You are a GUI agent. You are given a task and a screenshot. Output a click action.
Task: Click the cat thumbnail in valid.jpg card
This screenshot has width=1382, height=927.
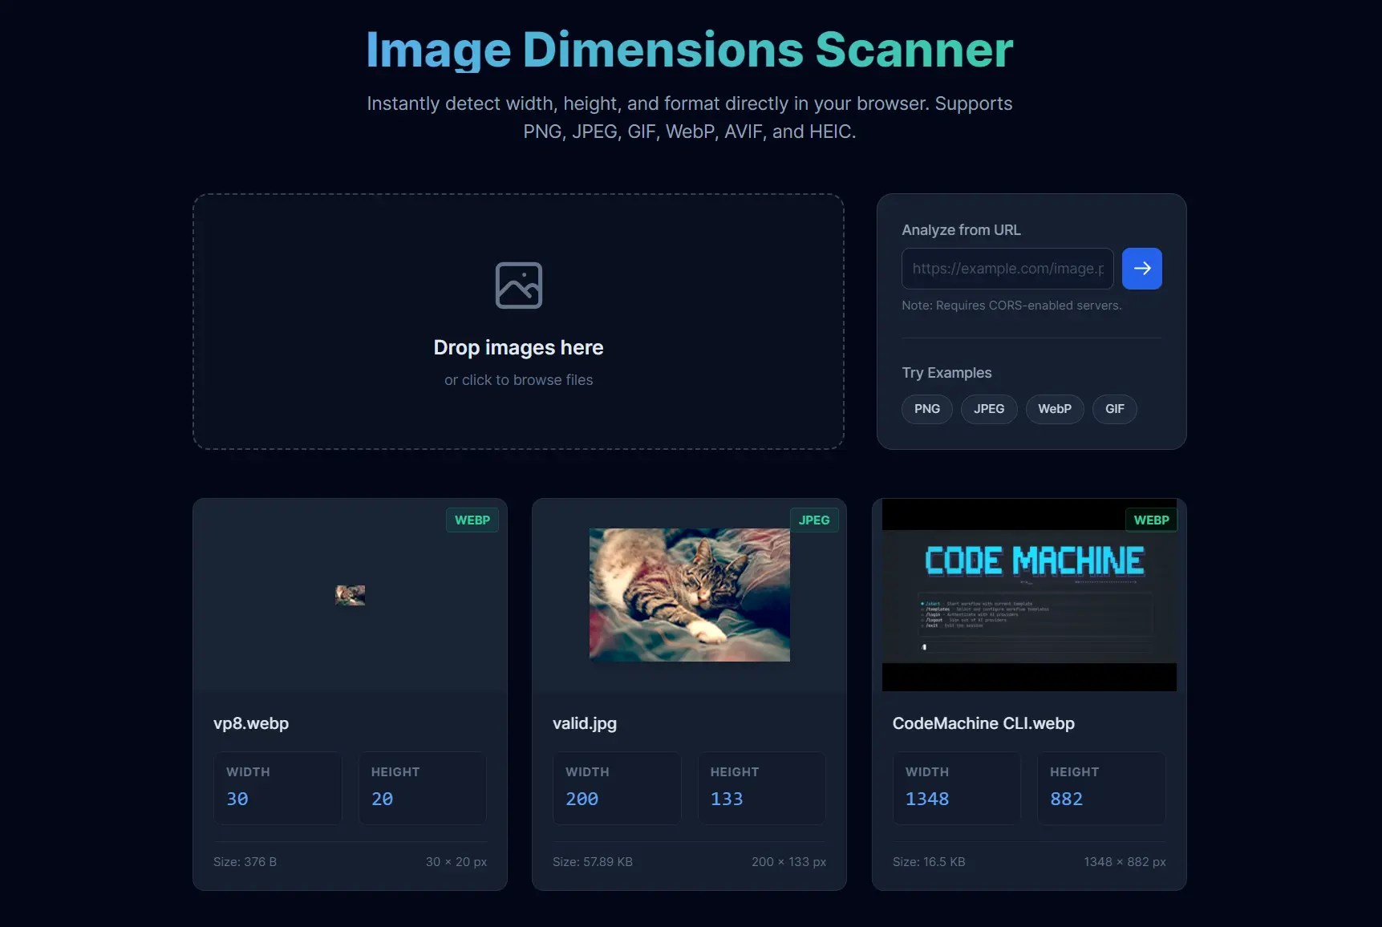click(688, 595)
